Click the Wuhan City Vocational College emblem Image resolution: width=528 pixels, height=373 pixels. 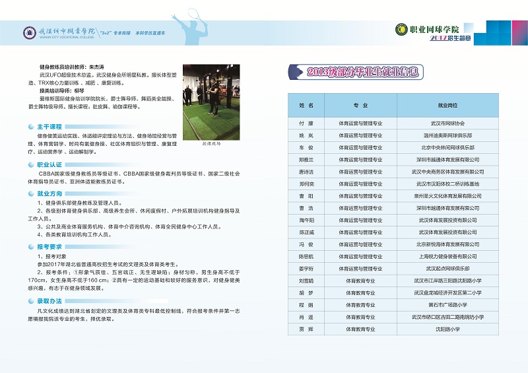(x=28, y=32)
